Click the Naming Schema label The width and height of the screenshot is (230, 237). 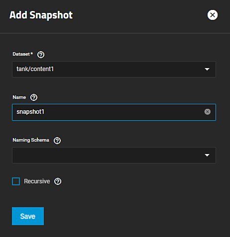[31, 140]
